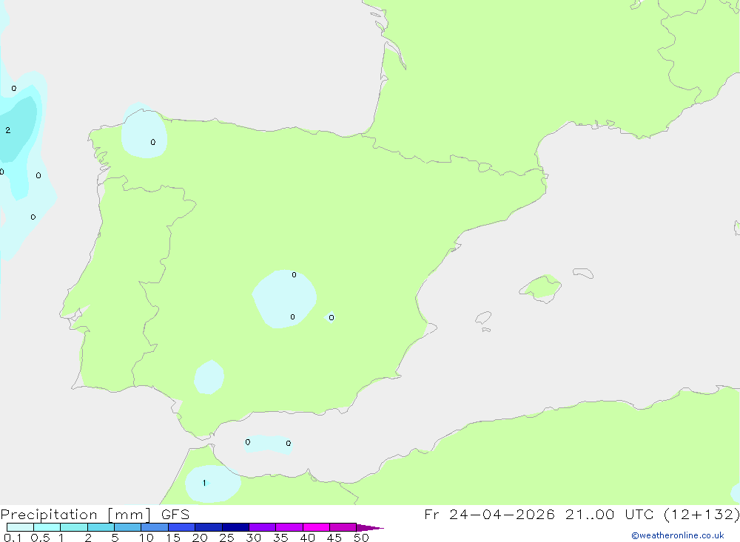The image size is (740, 542).
Task: Click the 'Fr 24-04-2026' date text
Action: pos(489,514)
